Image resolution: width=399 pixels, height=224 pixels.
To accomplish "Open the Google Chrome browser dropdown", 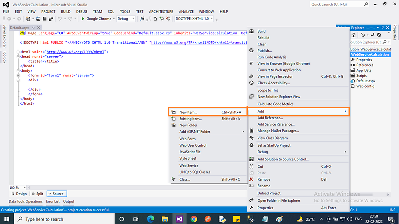I will [114, 19].
